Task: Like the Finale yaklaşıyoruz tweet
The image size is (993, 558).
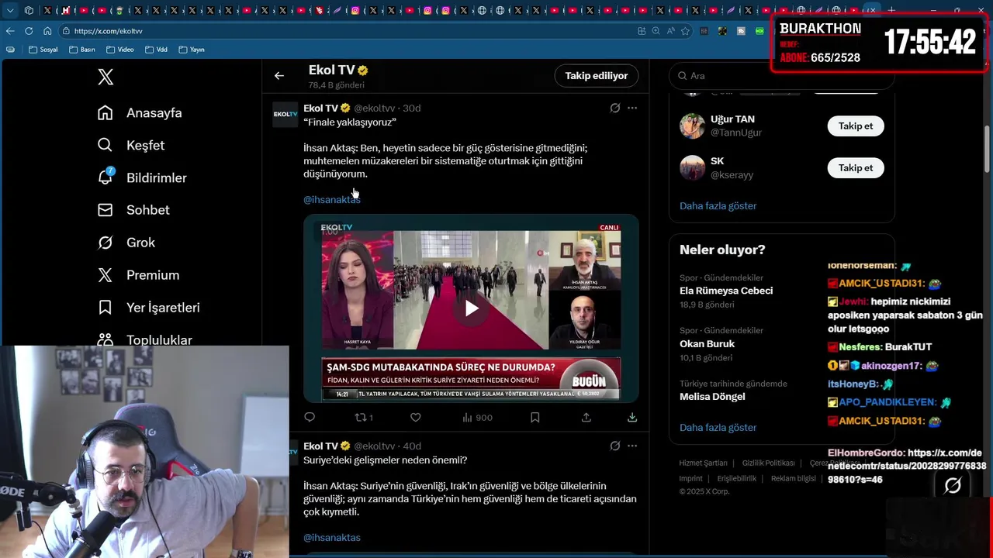Action: [x=416, y=418]
